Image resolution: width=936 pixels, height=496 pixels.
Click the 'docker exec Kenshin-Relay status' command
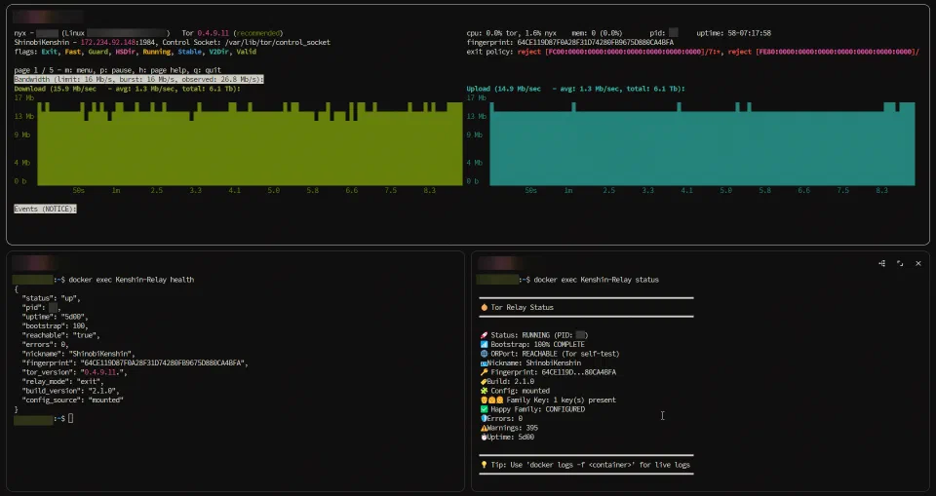click(x=597, y=280)
